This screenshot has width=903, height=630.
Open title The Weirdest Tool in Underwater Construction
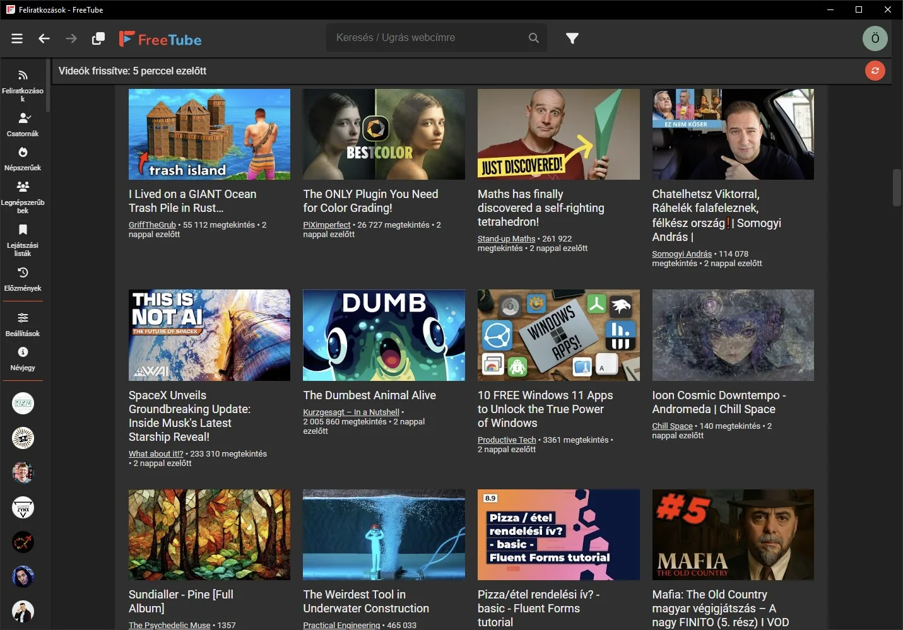tap(366, 602)
